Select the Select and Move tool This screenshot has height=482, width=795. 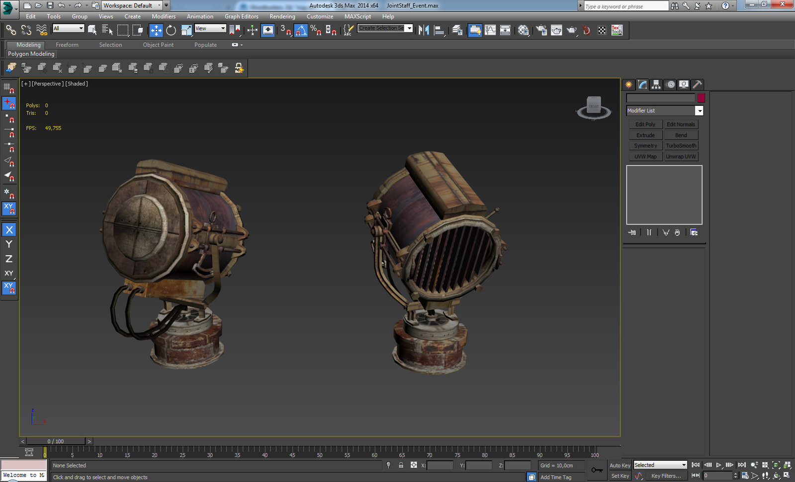click(156, 30)
